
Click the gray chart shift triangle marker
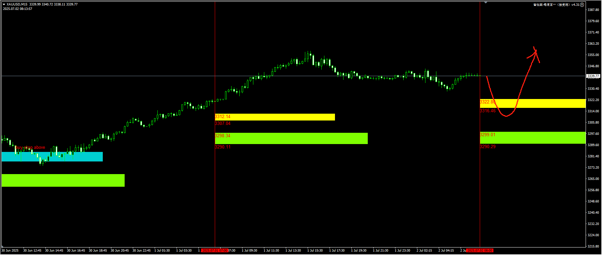(486, 3)
